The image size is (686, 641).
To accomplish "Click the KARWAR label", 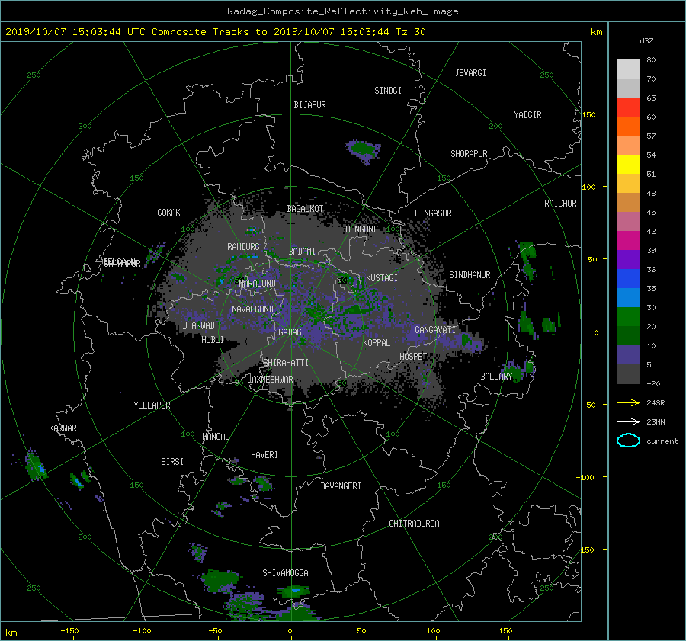I will click(63, 428).
